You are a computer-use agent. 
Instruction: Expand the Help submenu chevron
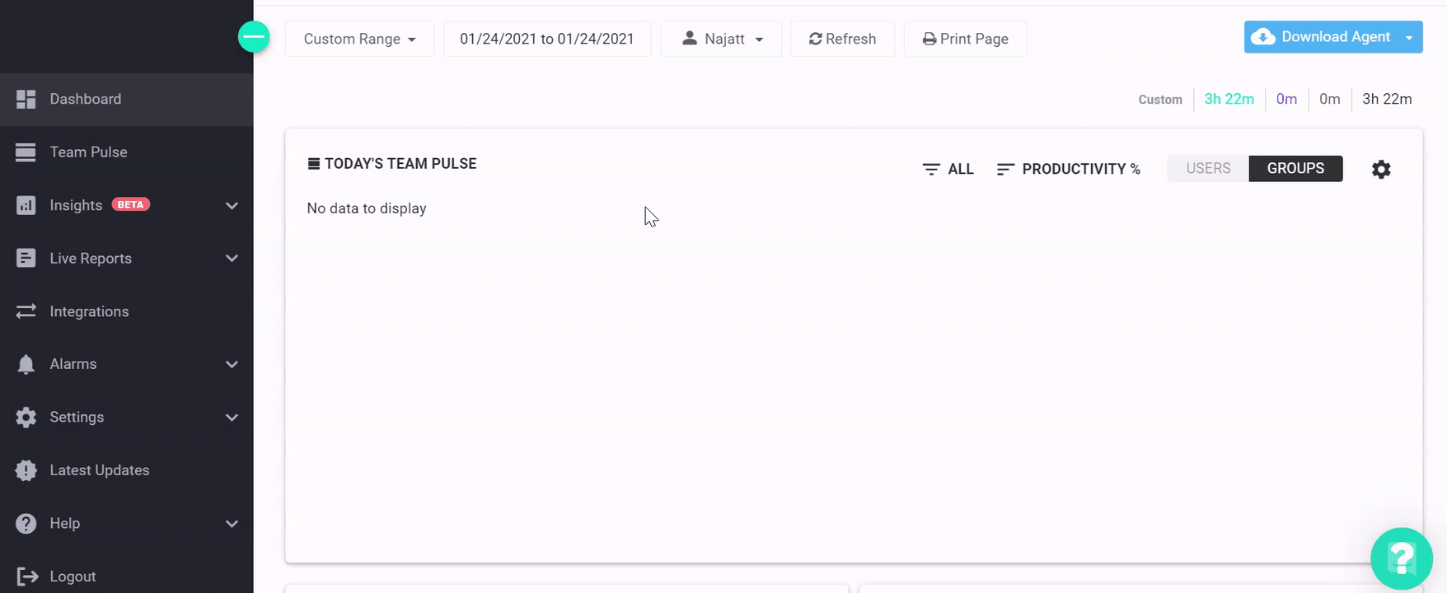click(232, 524)
